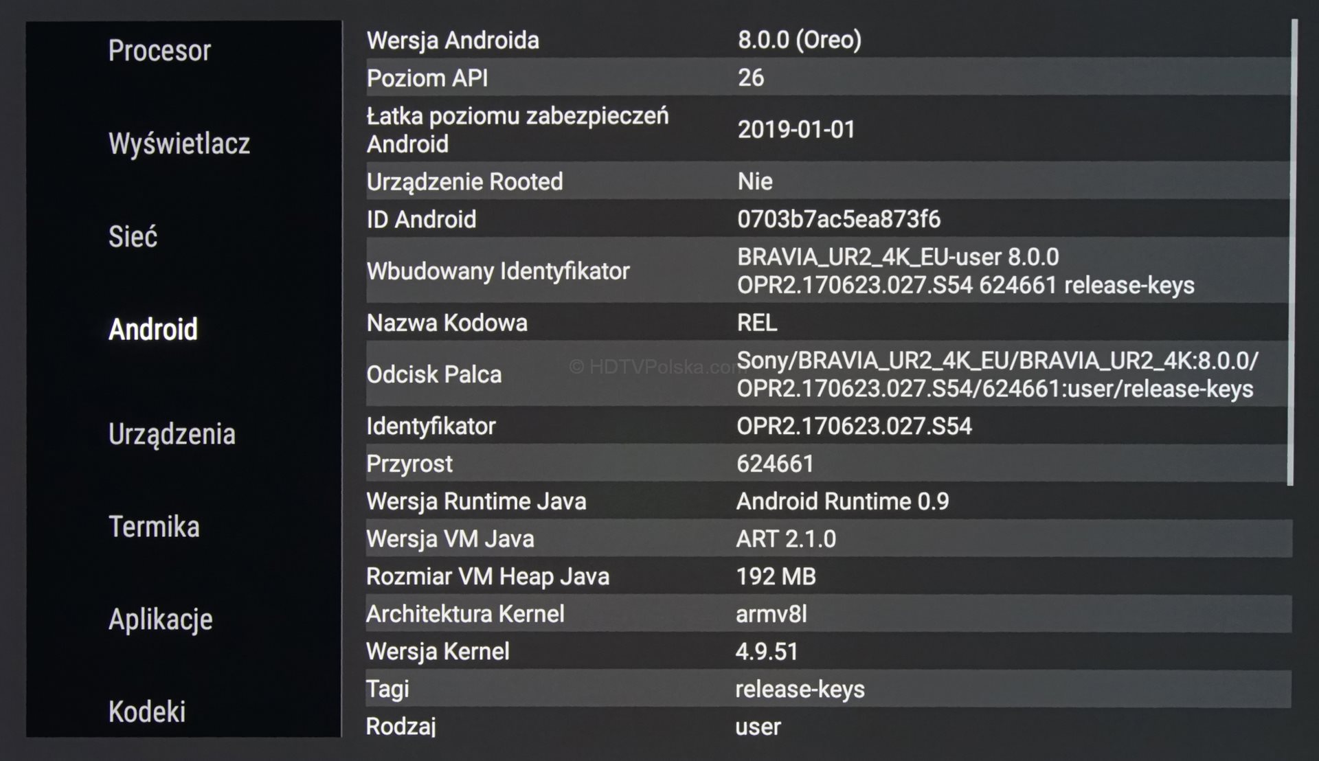1319x761 pixels.
Task: Select the Wersja Runtime Java label
Action: [x=476, y=501]
